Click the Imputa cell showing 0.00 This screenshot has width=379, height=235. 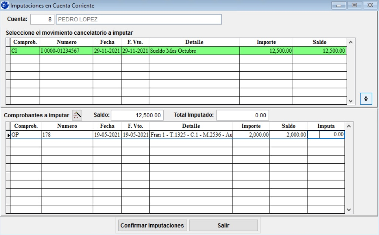click(326, 135)
